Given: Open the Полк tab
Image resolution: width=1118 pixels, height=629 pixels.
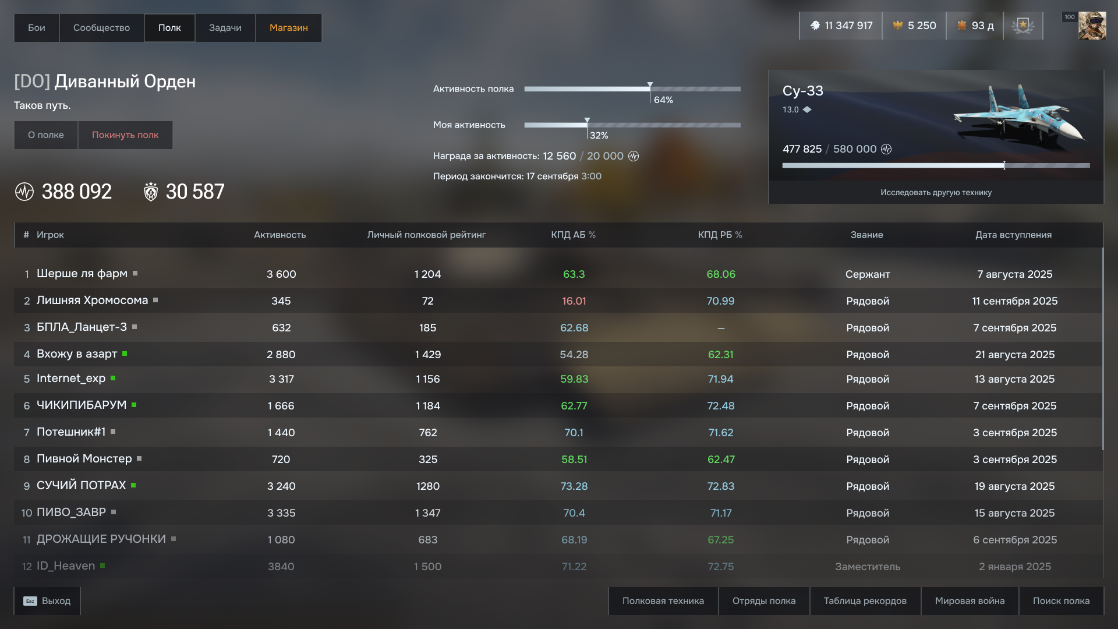Looking at the screenshot, I should (x=169, y=28).
